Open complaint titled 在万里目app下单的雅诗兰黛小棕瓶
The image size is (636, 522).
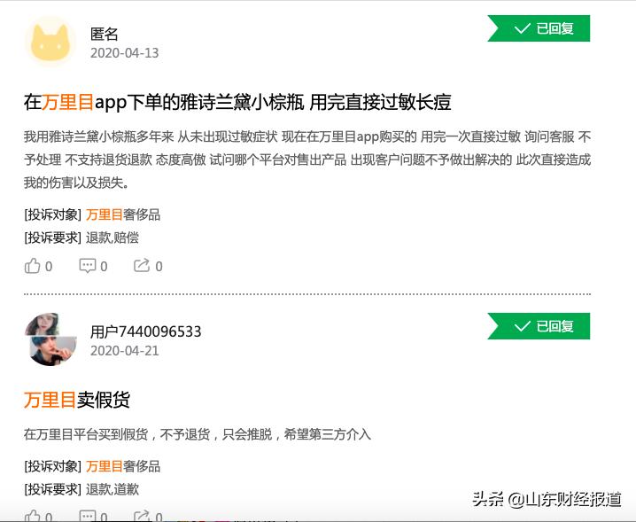(x=237, y=102)
